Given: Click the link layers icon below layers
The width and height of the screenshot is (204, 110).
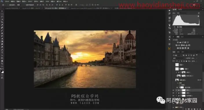Looking at the screenshot, I should tap(183, 109).
